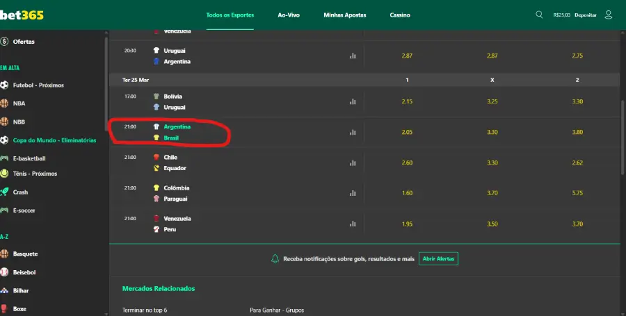
Task: Click the yellow Brasil jersey icon
Action: click(156, 138)
